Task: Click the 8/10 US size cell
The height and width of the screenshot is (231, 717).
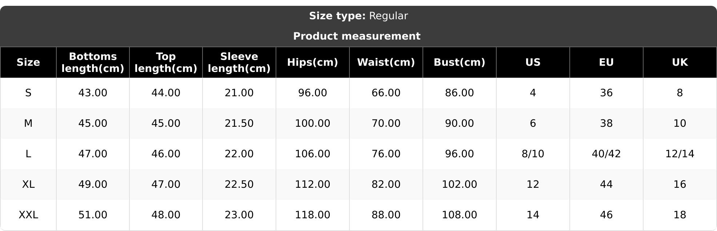Action: [x=533, y=154]
